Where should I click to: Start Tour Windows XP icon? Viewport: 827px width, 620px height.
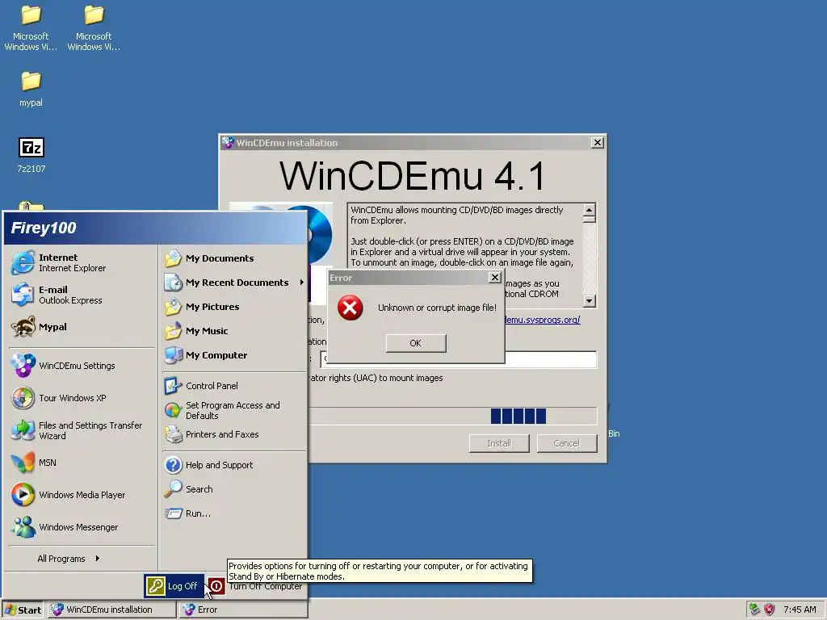23,398
